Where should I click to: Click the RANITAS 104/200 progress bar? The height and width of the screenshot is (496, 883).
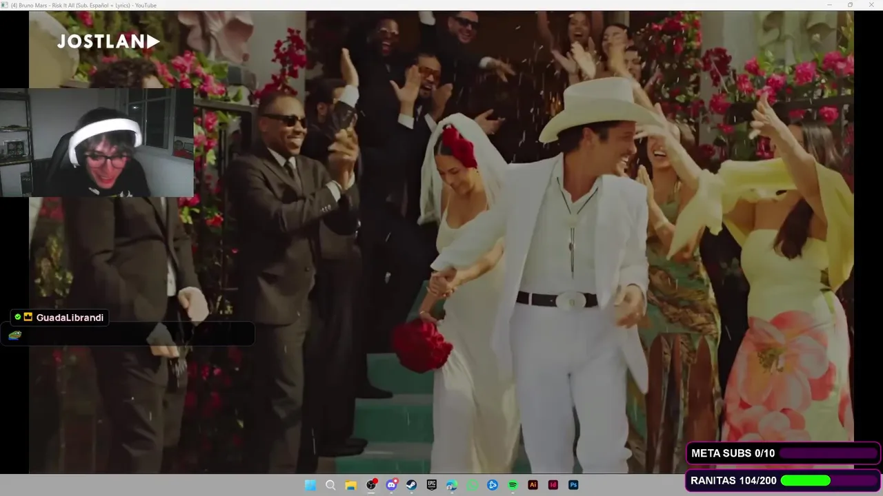coord(828,480)
